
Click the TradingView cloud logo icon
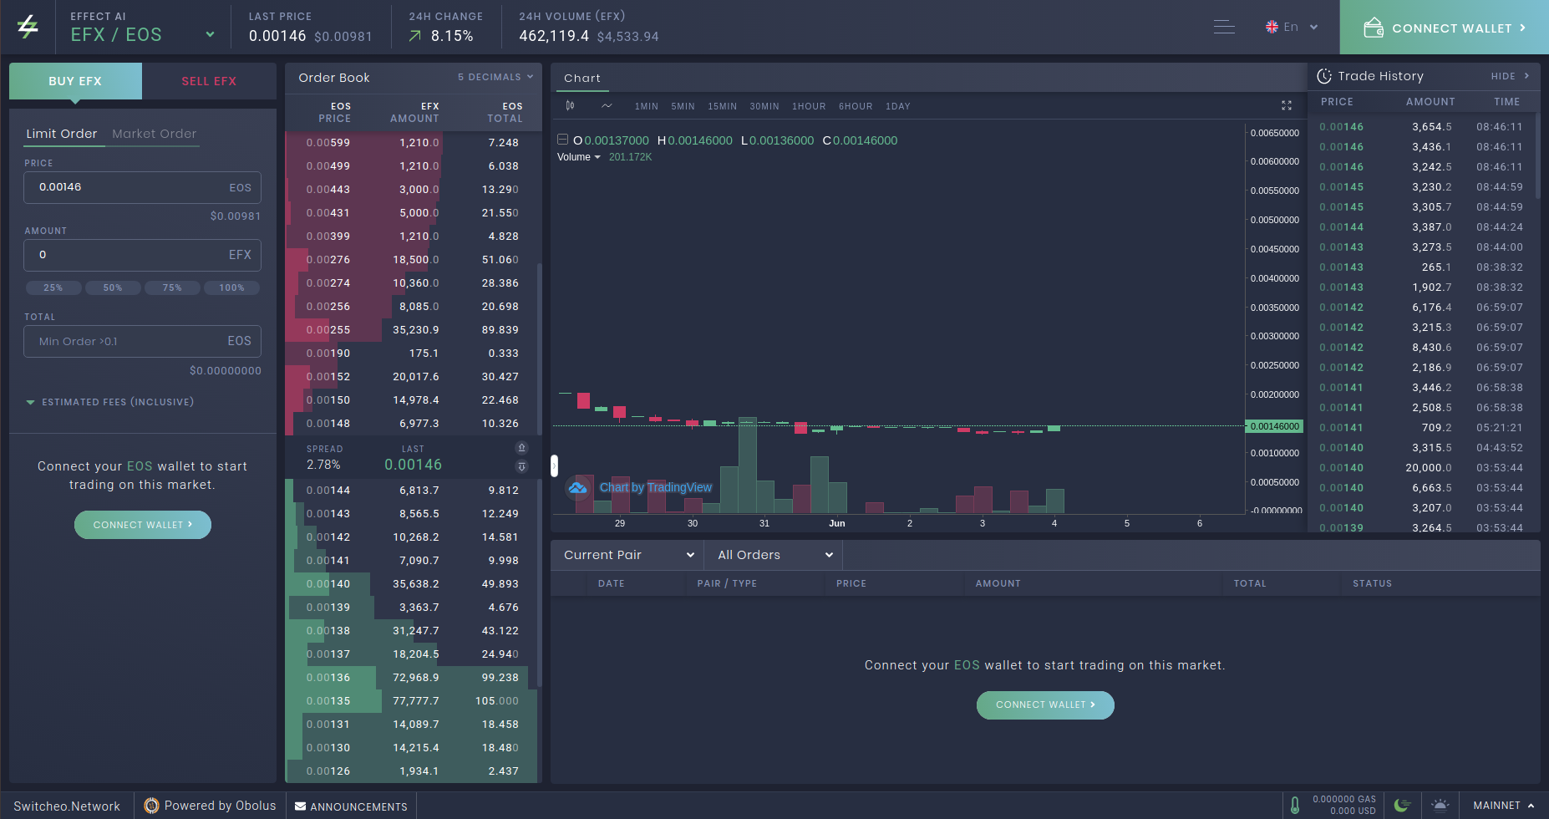577,487
